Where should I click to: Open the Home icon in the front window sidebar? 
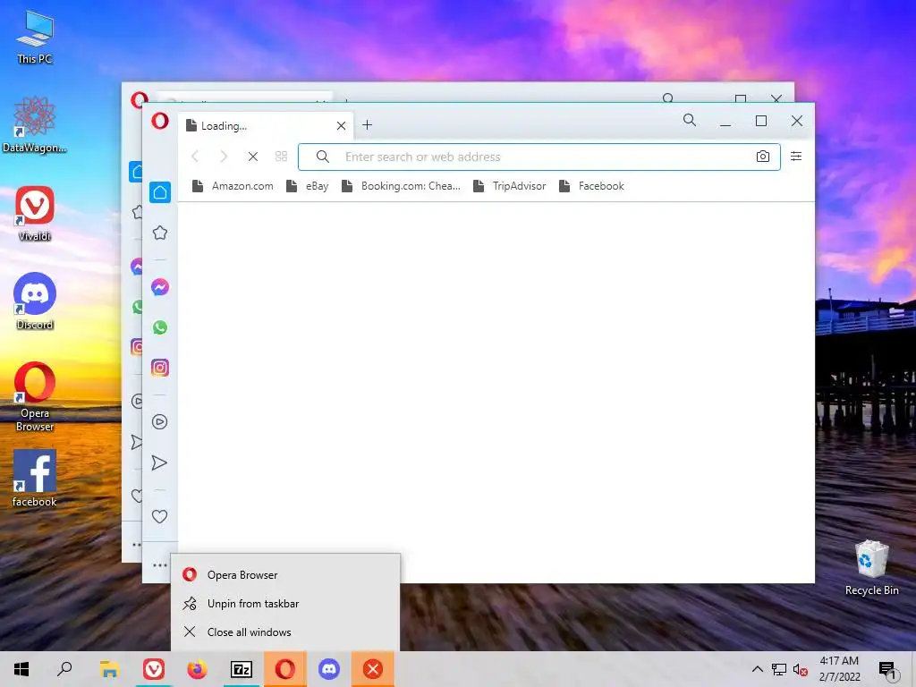point(159,192)
